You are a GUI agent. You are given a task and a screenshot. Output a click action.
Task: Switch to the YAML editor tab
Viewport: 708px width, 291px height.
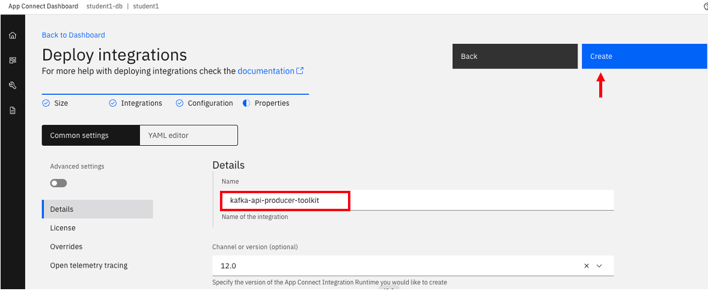[188, 136]
